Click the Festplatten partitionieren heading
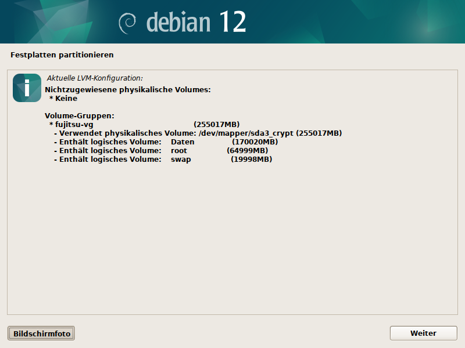 [62, 55]
